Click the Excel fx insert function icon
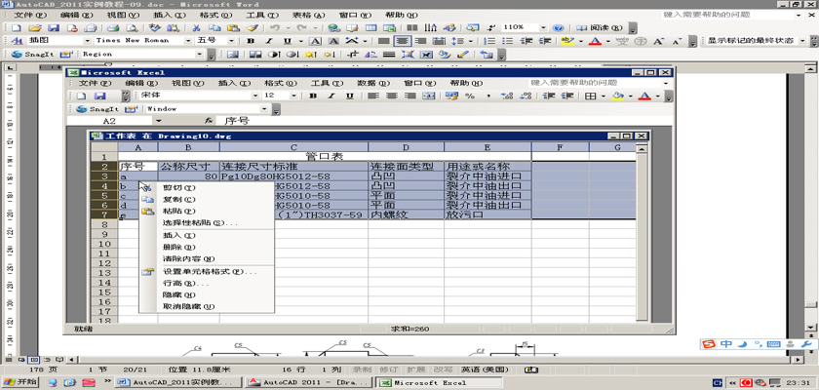819x390 pixels. coord(209,121)
